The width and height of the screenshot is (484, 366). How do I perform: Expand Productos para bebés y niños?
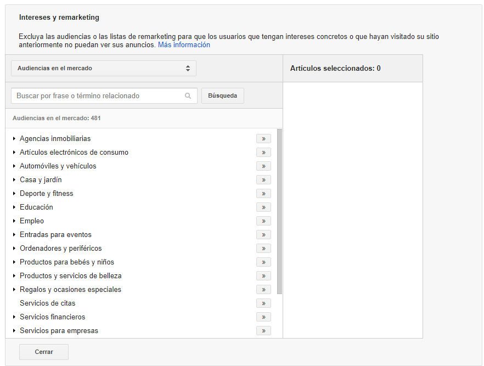(x=14, y=262)
